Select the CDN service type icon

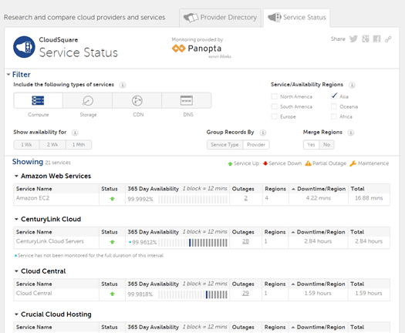pos(137,100)
